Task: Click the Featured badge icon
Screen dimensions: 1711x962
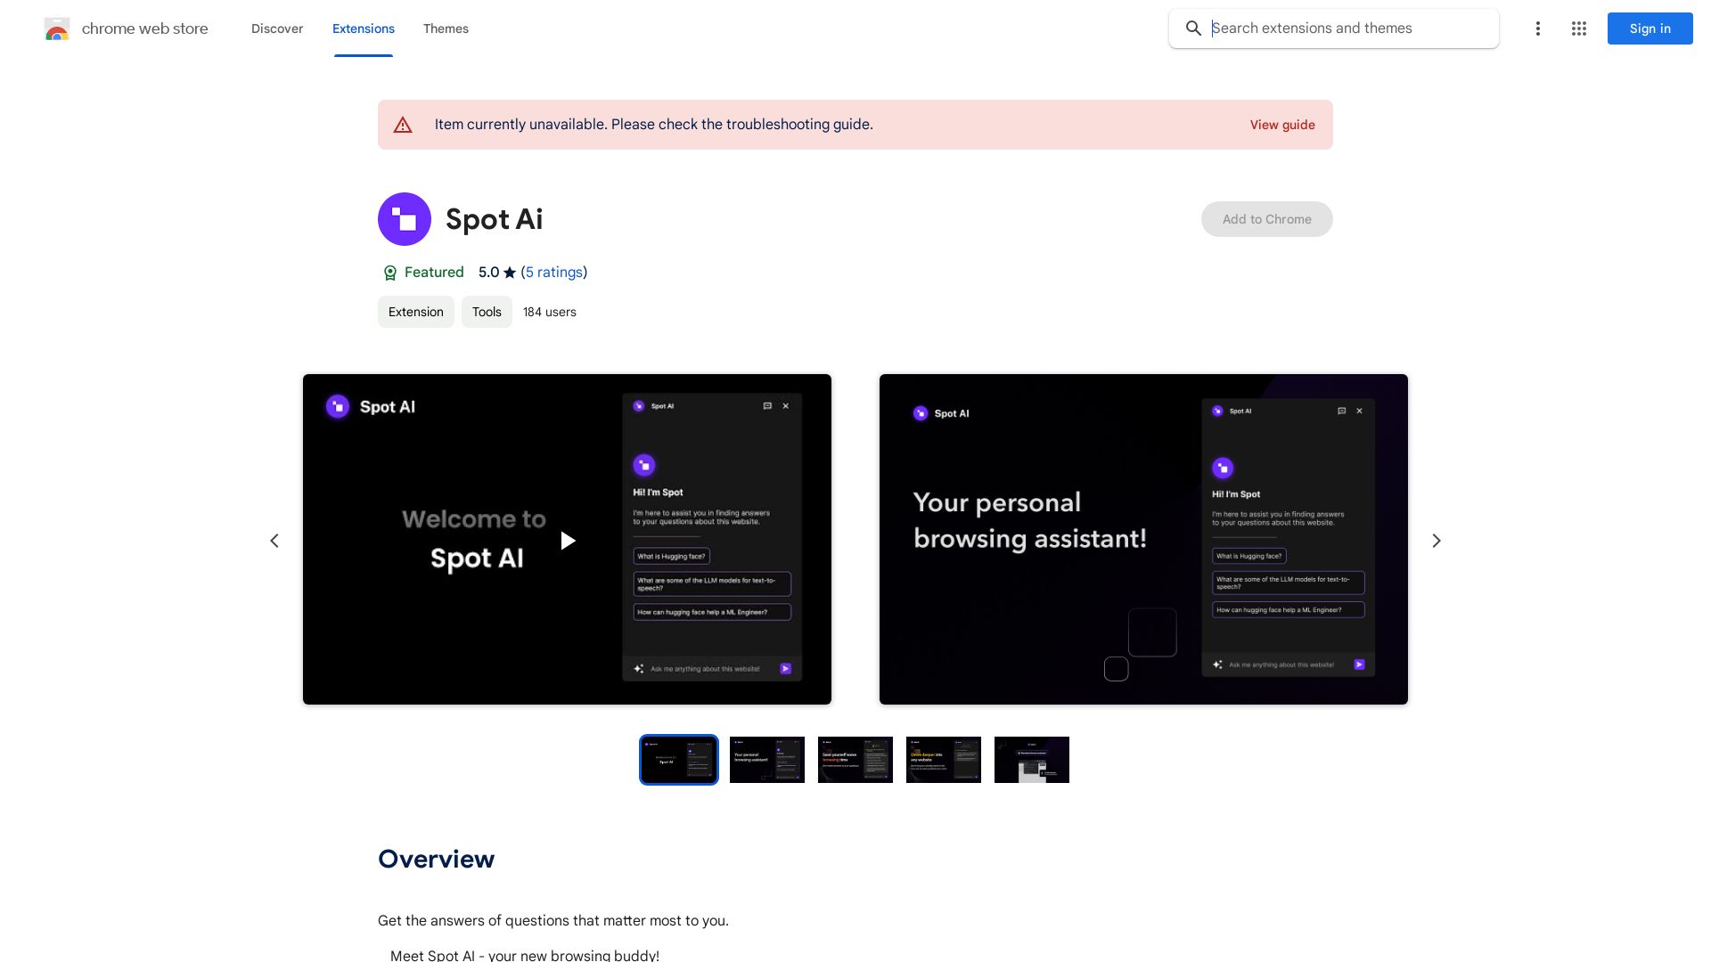Action: click(390, 273)
